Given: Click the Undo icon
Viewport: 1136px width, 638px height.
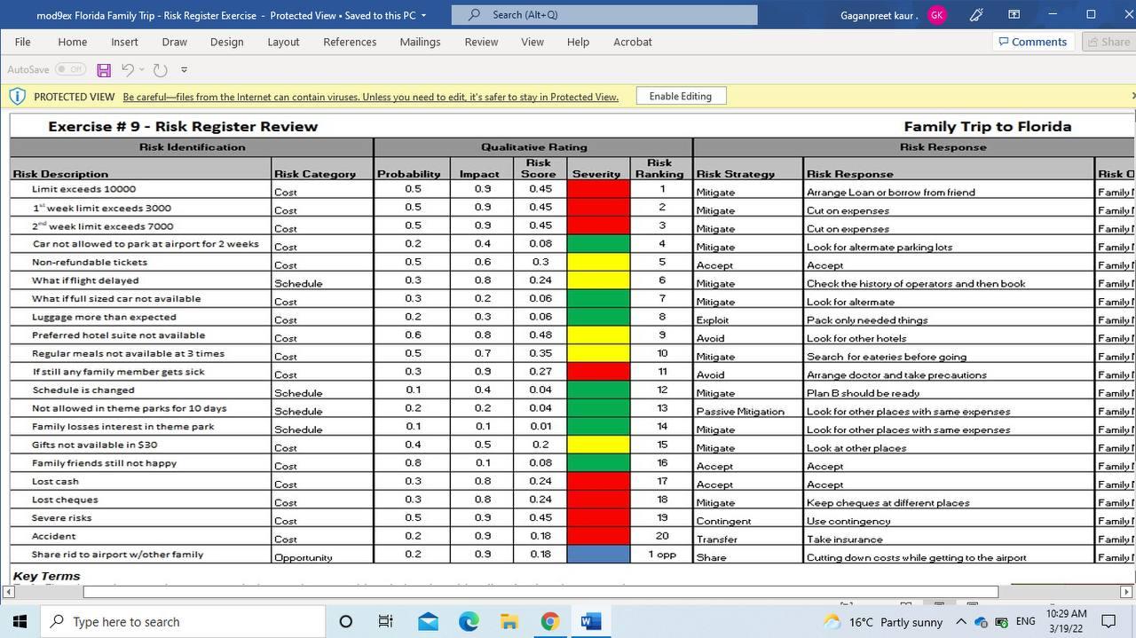Looking at the screenshot, I should coord(128,70).
